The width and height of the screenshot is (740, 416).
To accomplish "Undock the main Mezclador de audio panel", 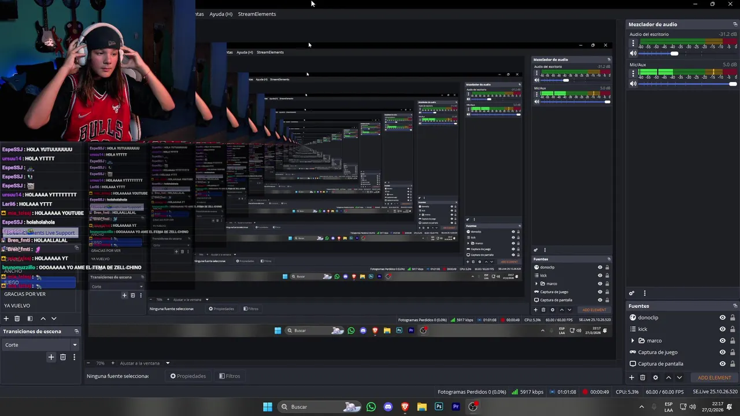I will tap(735, 24).
